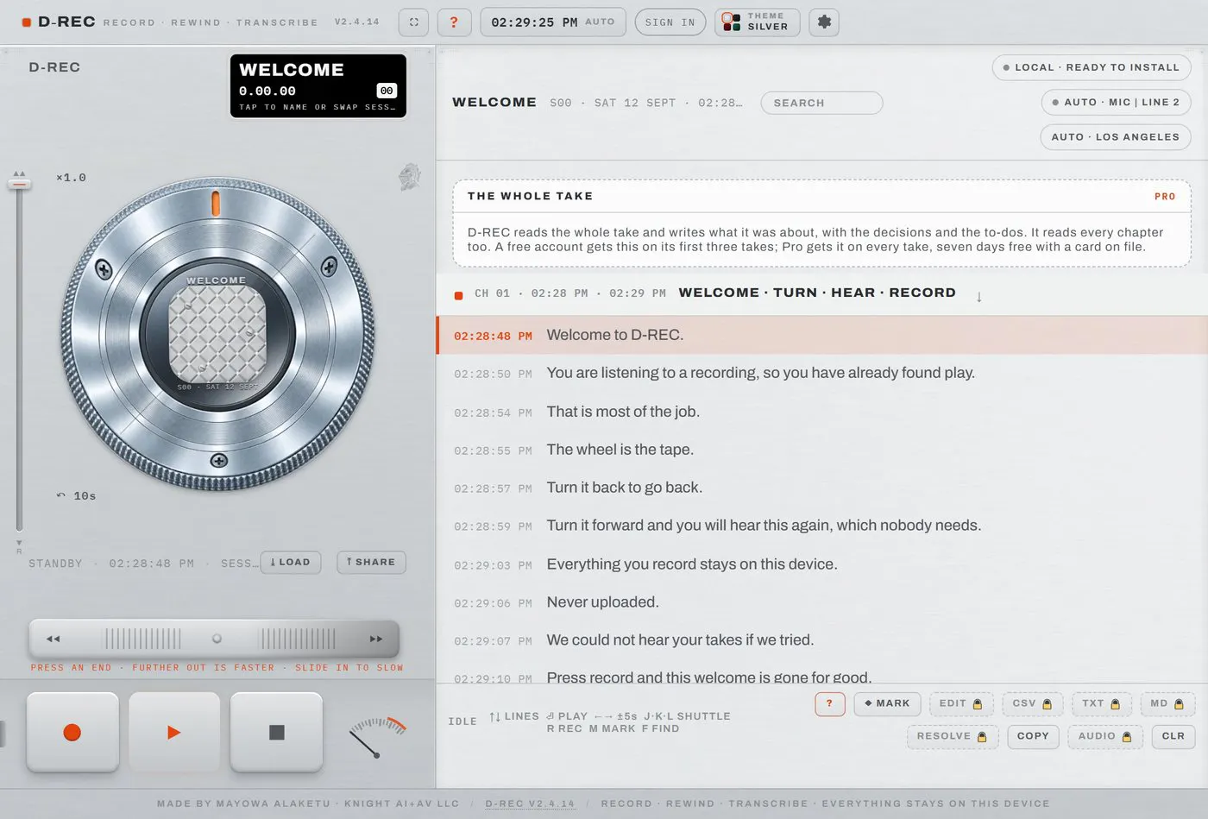Toggle the 02:29:25 PM AUTO clock
1208x819 pixels.
(x=552, y=22)
